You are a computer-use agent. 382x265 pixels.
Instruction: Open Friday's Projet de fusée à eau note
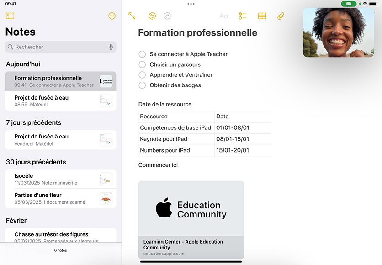[61, 140]
